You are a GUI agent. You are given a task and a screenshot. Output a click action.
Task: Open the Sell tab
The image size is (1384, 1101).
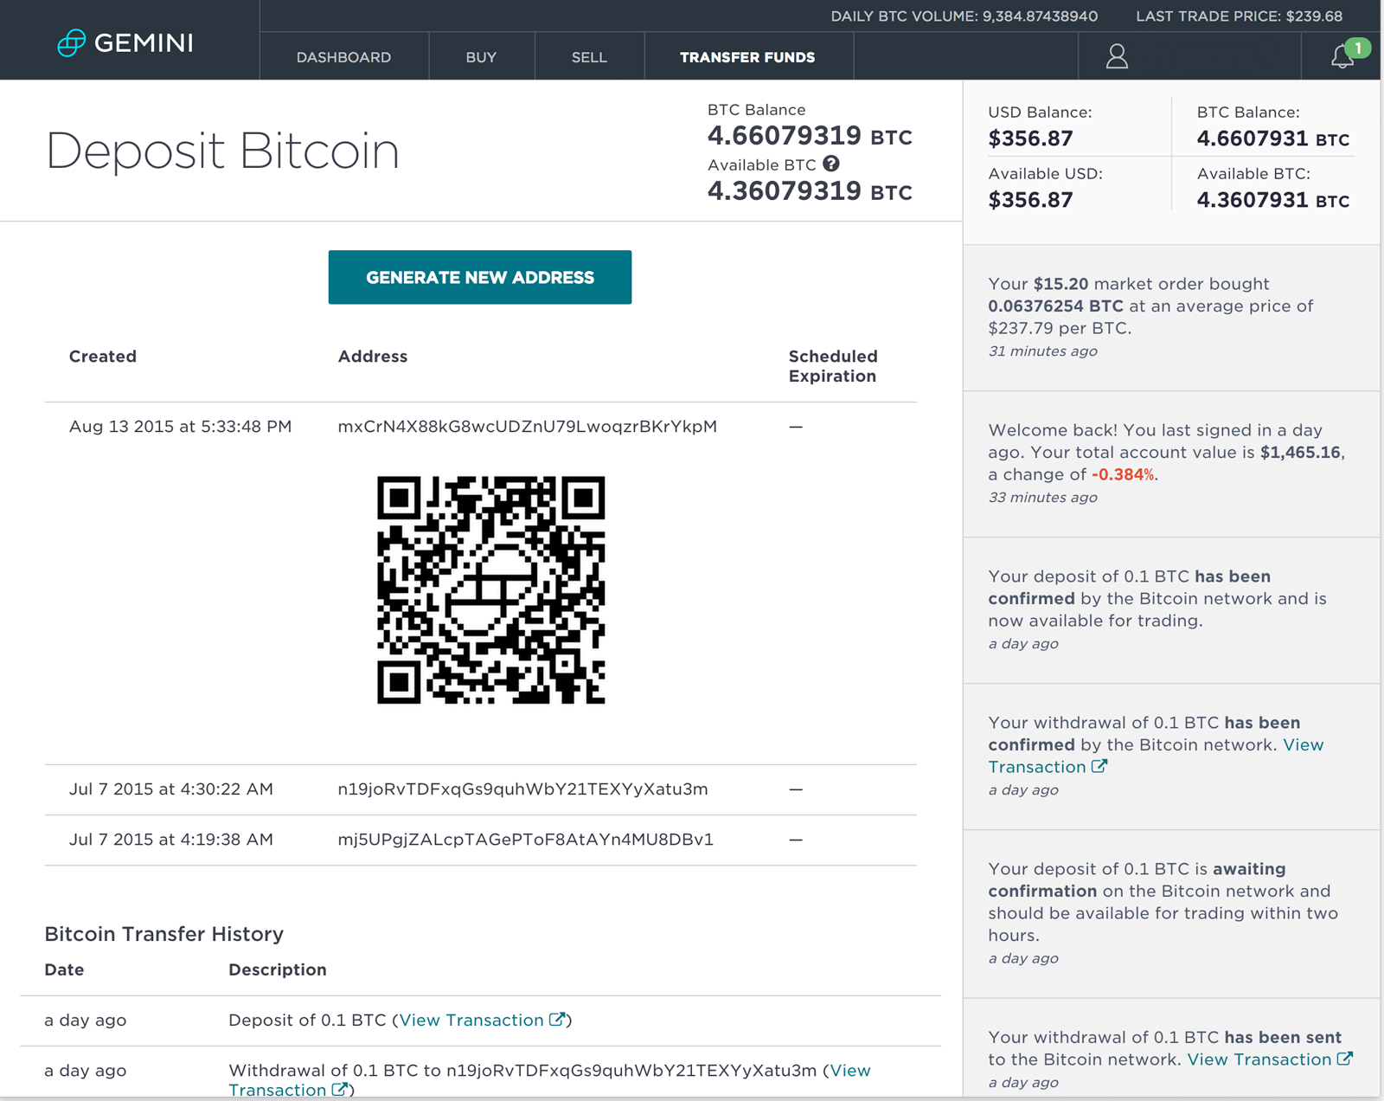pyautogui.click(x=589, y=57)
